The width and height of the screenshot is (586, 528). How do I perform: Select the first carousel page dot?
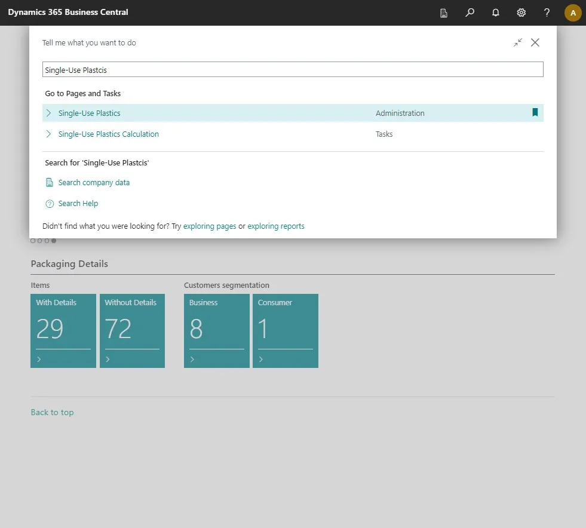33,241
